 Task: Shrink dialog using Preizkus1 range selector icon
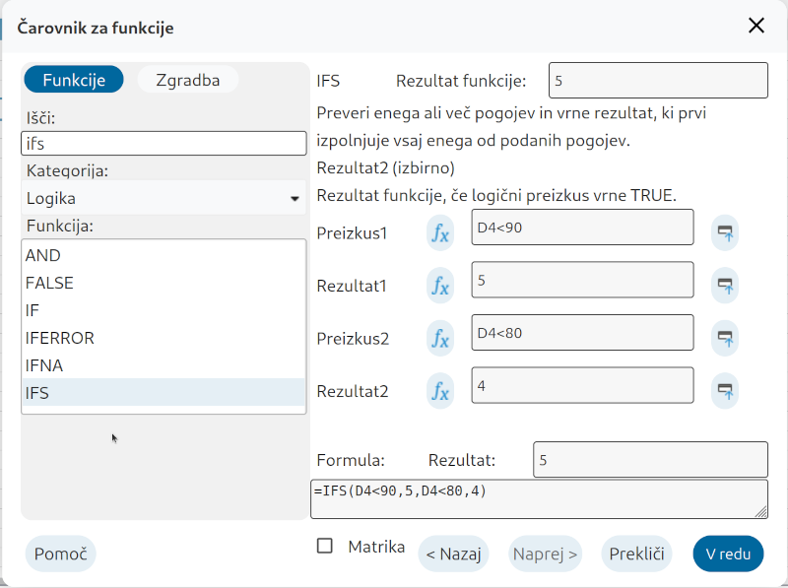click(725, 233)
